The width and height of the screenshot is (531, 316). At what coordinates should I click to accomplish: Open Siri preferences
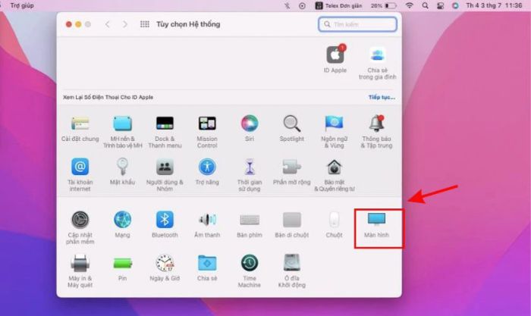[250, 128]
